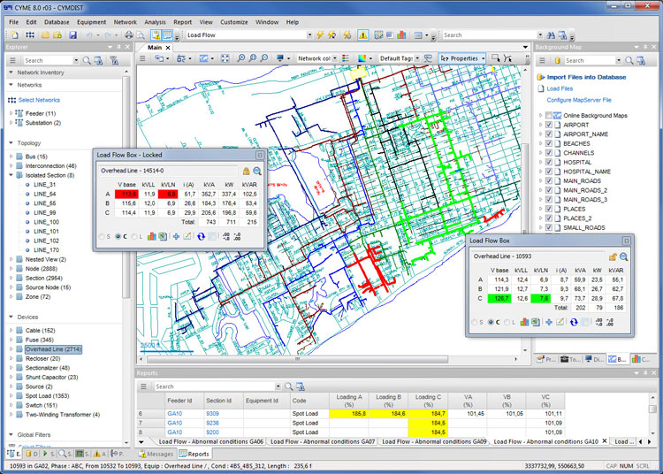Uncheck the HOSPITAL_NAME layer checkbox
The width and height of the screenshot is (663, 474).
coord(550,172)
